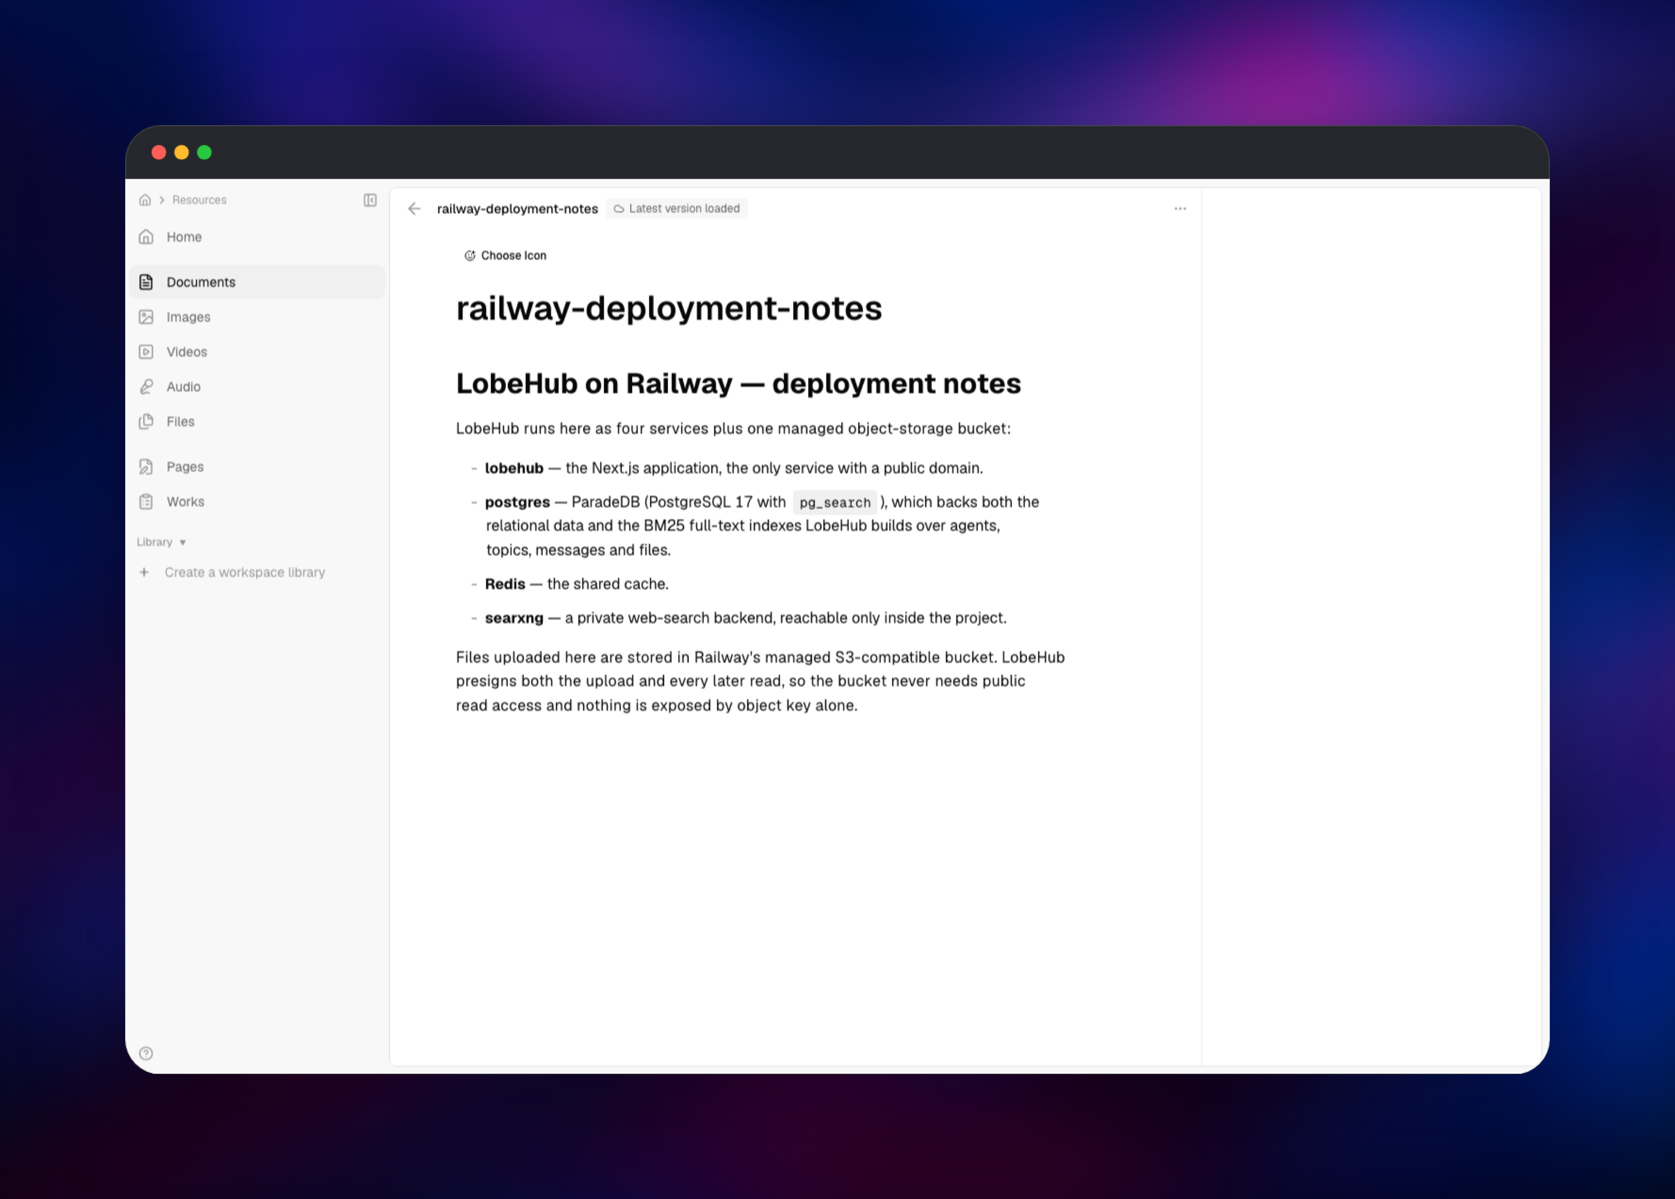Click the railway-deployment-notes header title
Image resolution: width=1675 pixels, height=1199 pixels.
(x=518, y=209)
